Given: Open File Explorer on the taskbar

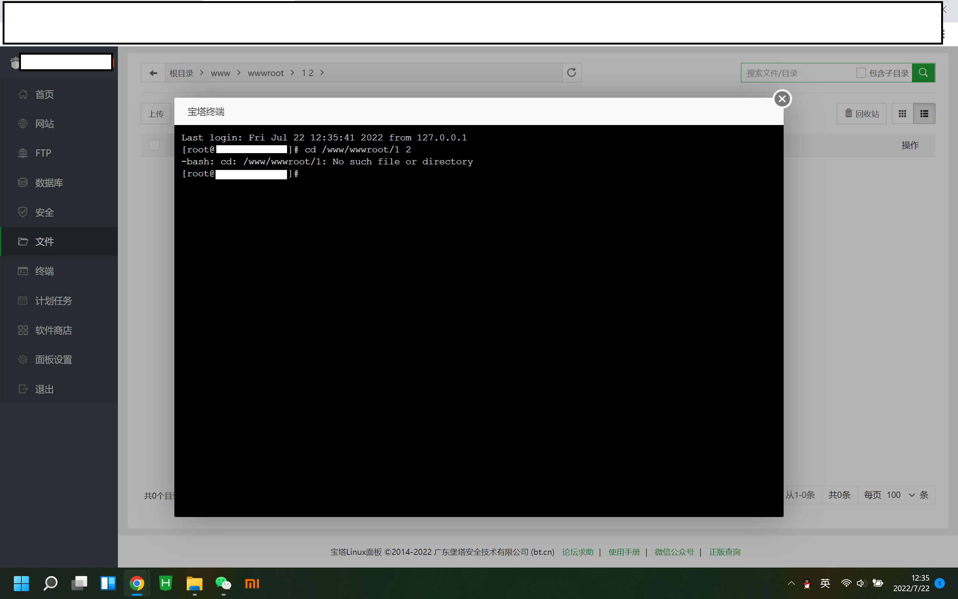Looking at the screenshot, I should pos(194,584).
